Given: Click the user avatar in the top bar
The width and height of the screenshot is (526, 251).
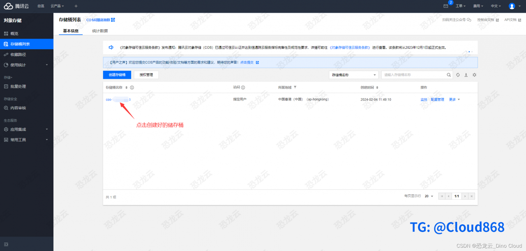Looking at the screenshot, I should click(x=512, y=6).
